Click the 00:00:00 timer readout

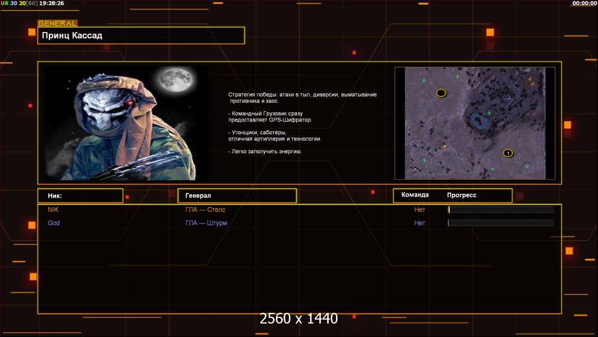tap(585, 3)
